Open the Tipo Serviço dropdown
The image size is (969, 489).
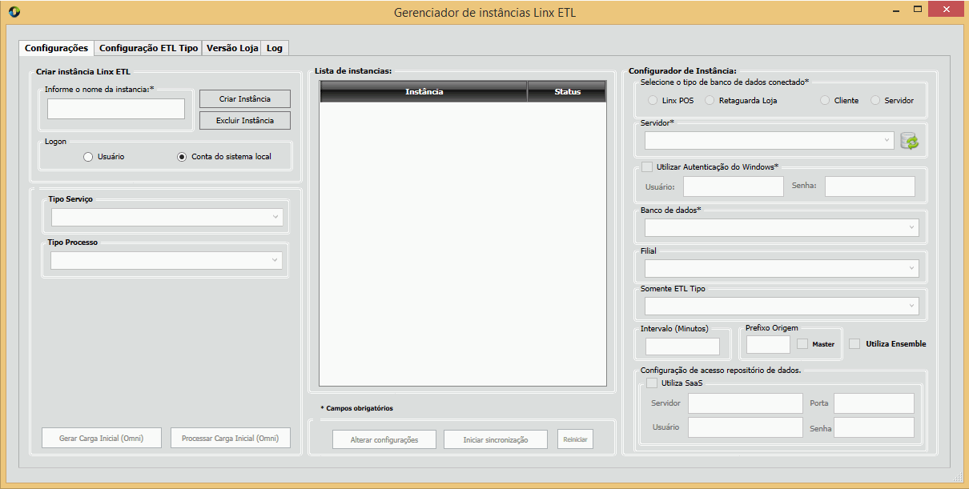click(167, 217)
